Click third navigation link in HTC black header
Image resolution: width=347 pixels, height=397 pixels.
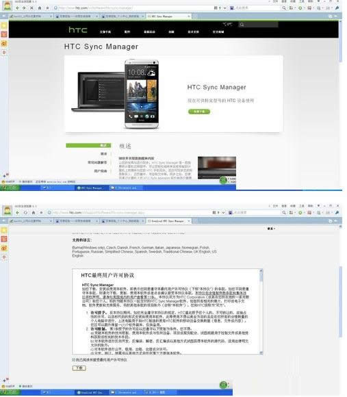[x=149, y=32]
